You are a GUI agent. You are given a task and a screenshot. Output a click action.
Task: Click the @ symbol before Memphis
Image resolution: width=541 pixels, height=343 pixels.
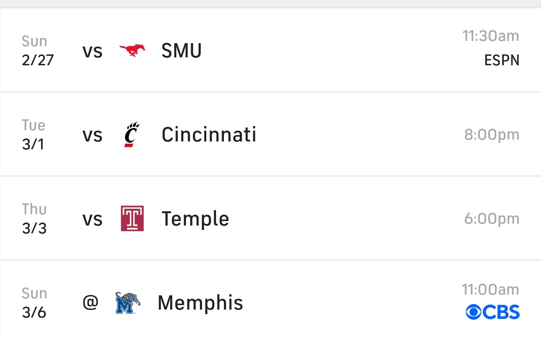[x=91, y=302]
